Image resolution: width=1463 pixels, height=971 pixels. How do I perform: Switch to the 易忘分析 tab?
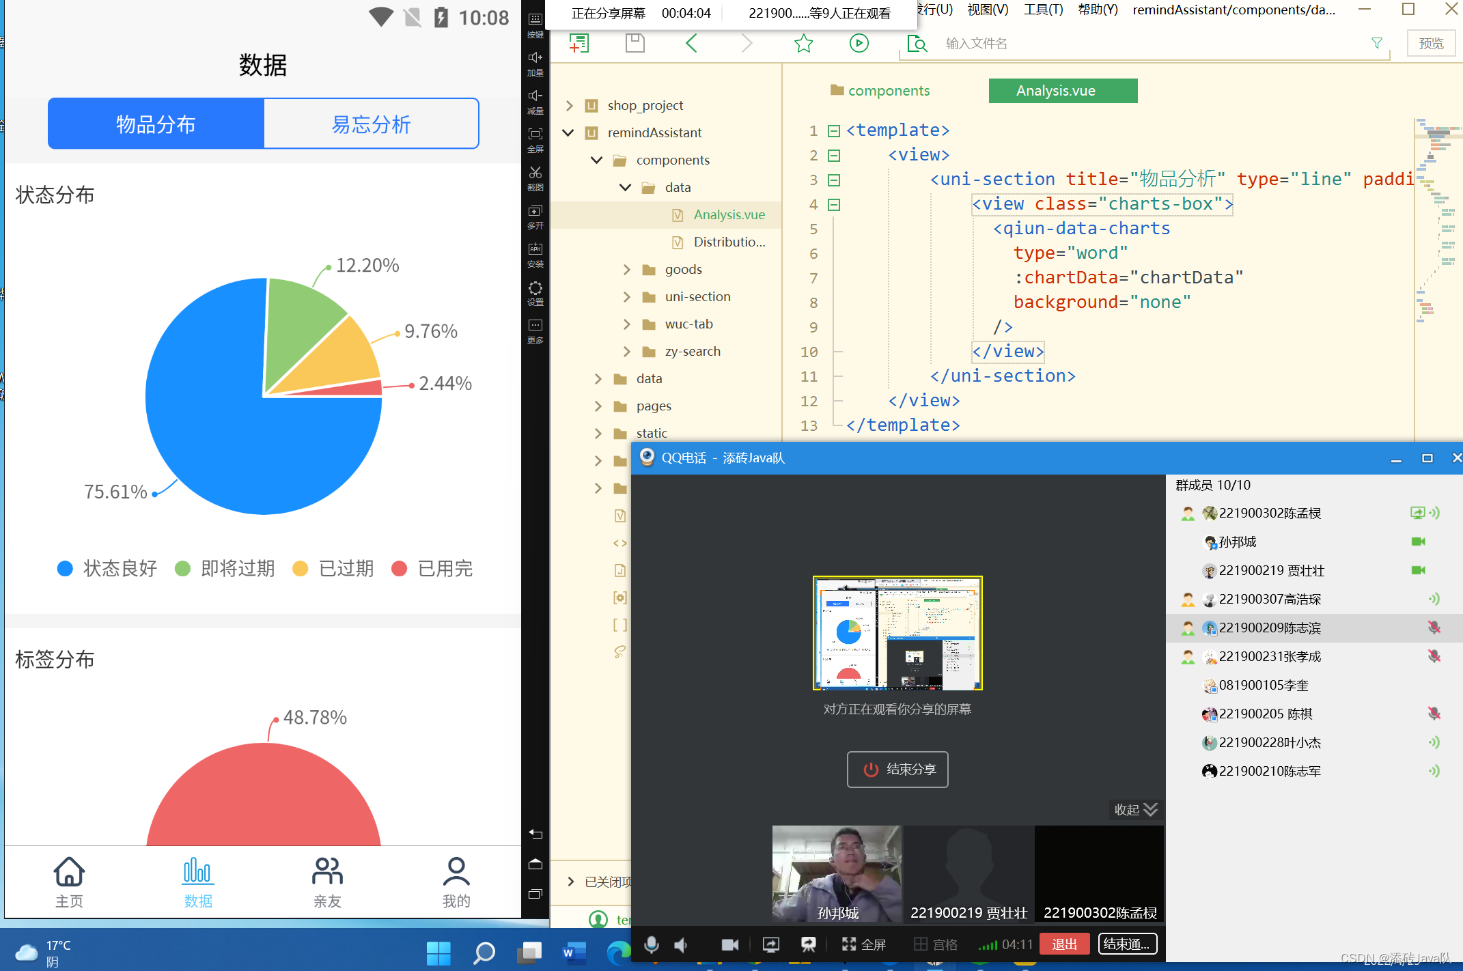tap(371, 124)
